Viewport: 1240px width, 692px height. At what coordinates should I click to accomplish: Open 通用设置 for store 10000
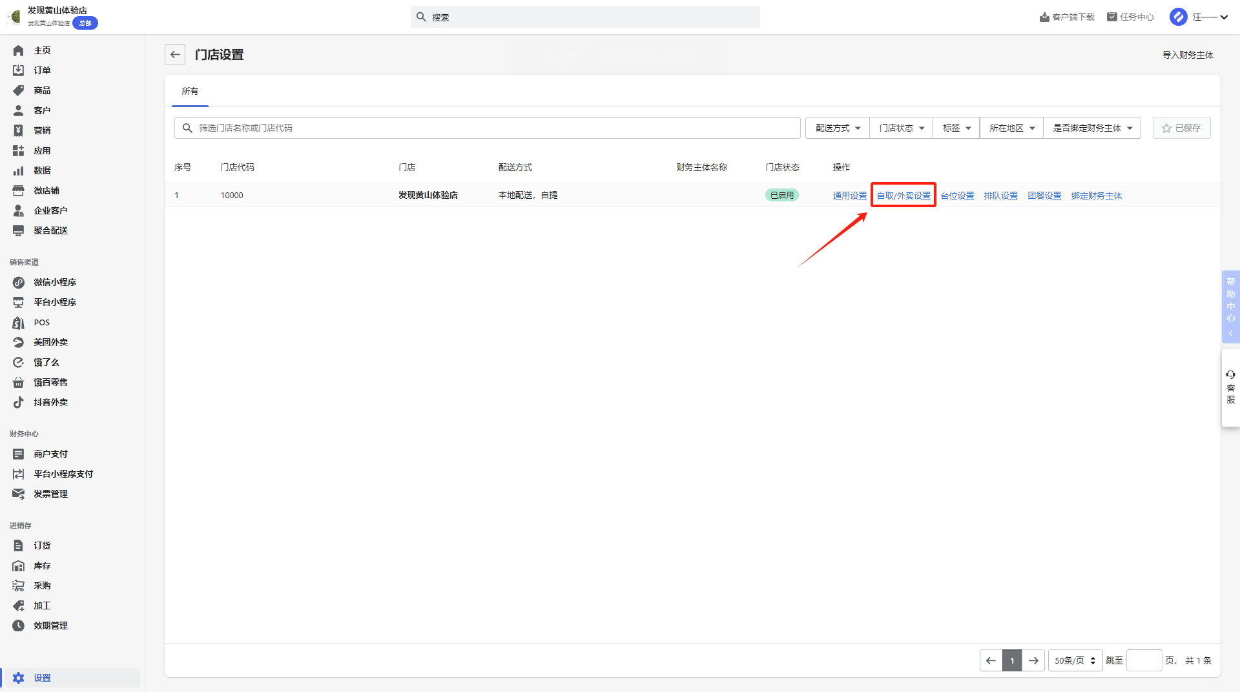click(x=850, y=196)
